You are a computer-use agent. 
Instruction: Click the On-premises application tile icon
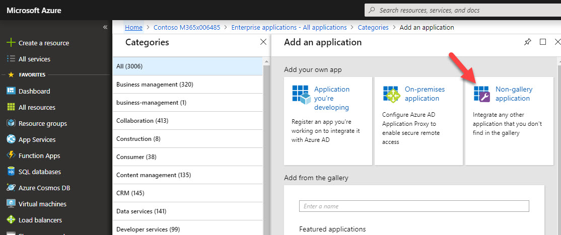point(391,94)
